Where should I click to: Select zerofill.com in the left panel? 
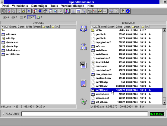coord(39,54)
